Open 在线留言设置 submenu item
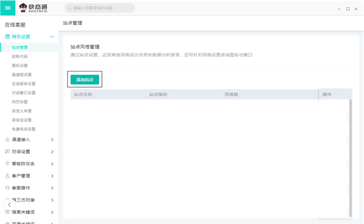Screen dimensions: 364x224 pos(24,83)
